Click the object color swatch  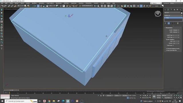(182, 13)
